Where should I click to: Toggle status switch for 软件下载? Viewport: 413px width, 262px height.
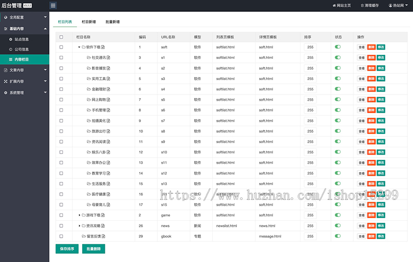(338, 47)
